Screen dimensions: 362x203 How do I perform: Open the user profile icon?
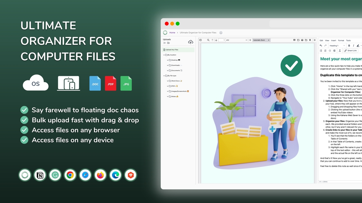pyautogui.click(x=221, y=33)
